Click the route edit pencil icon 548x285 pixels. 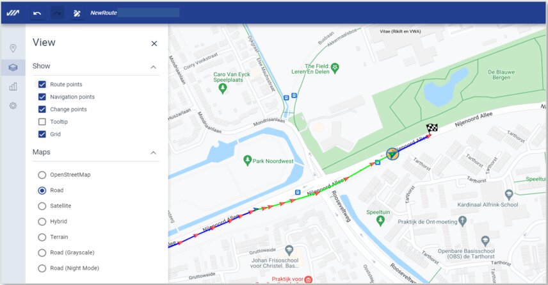(77, 13)
